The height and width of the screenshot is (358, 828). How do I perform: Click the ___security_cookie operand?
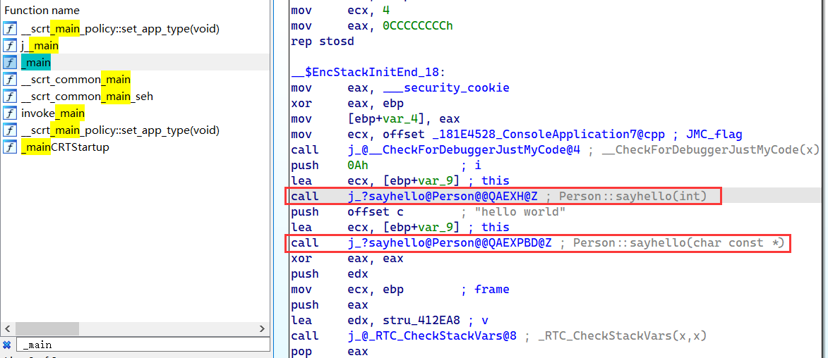[x=446, y=88]
